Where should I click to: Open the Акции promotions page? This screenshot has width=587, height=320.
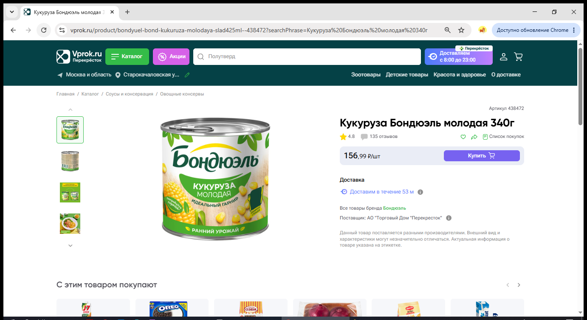tap(171, 56)
